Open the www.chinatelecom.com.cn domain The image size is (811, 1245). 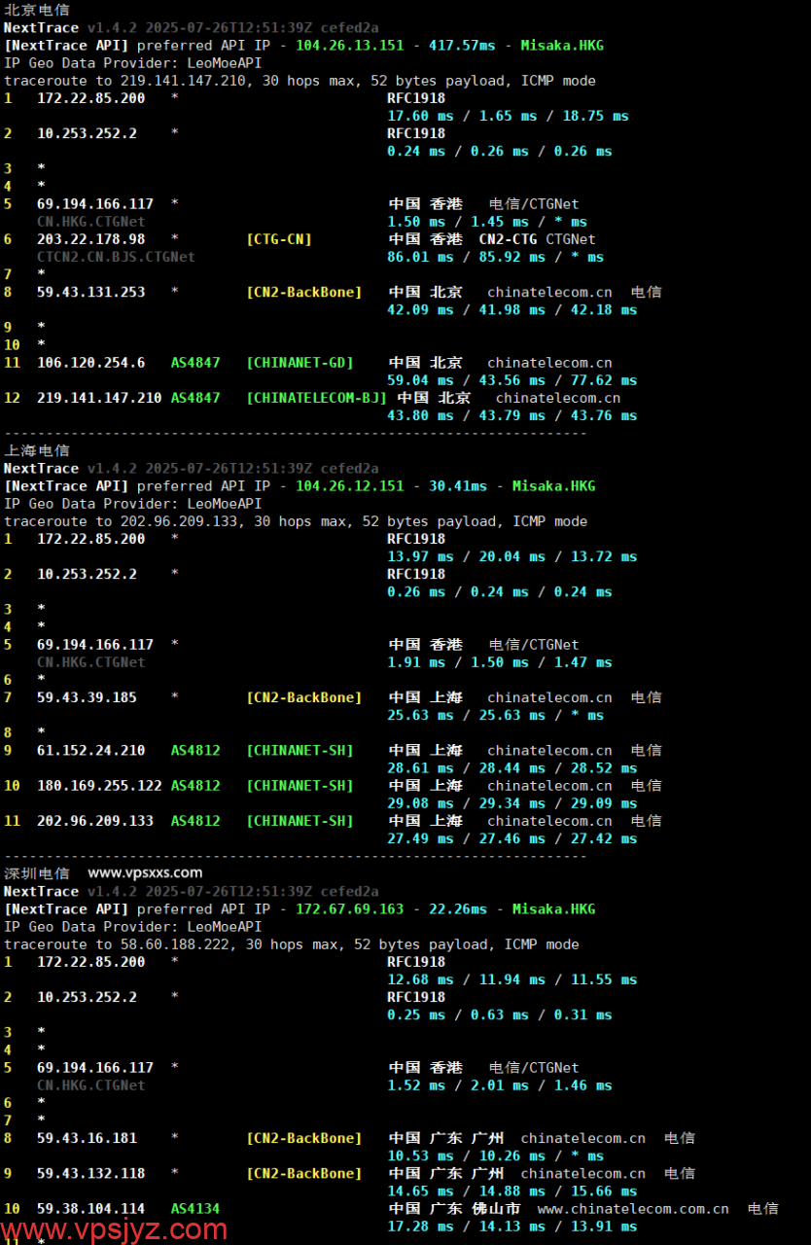tap(632, 1208)
